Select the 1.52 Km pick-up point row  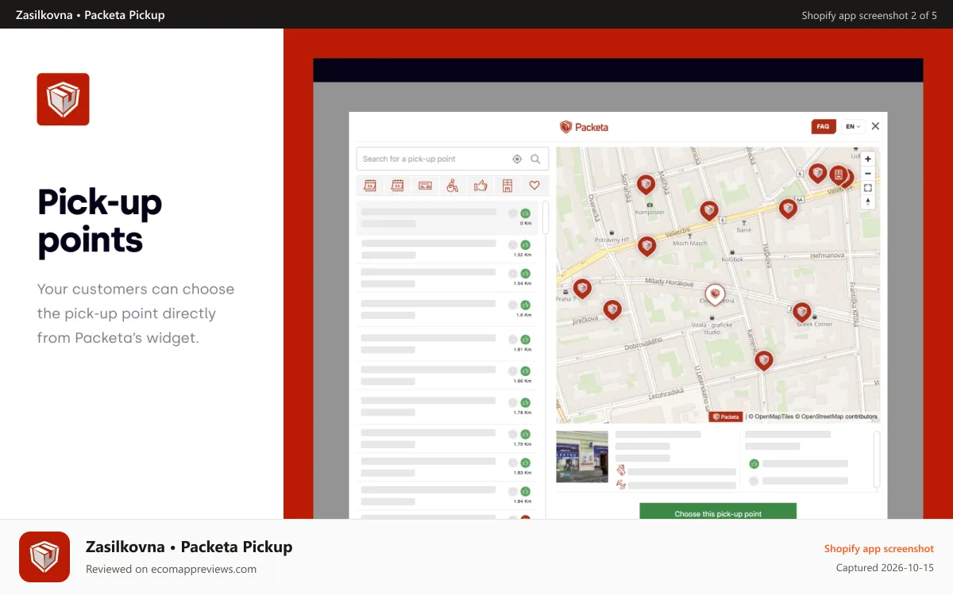click(447, 248)
